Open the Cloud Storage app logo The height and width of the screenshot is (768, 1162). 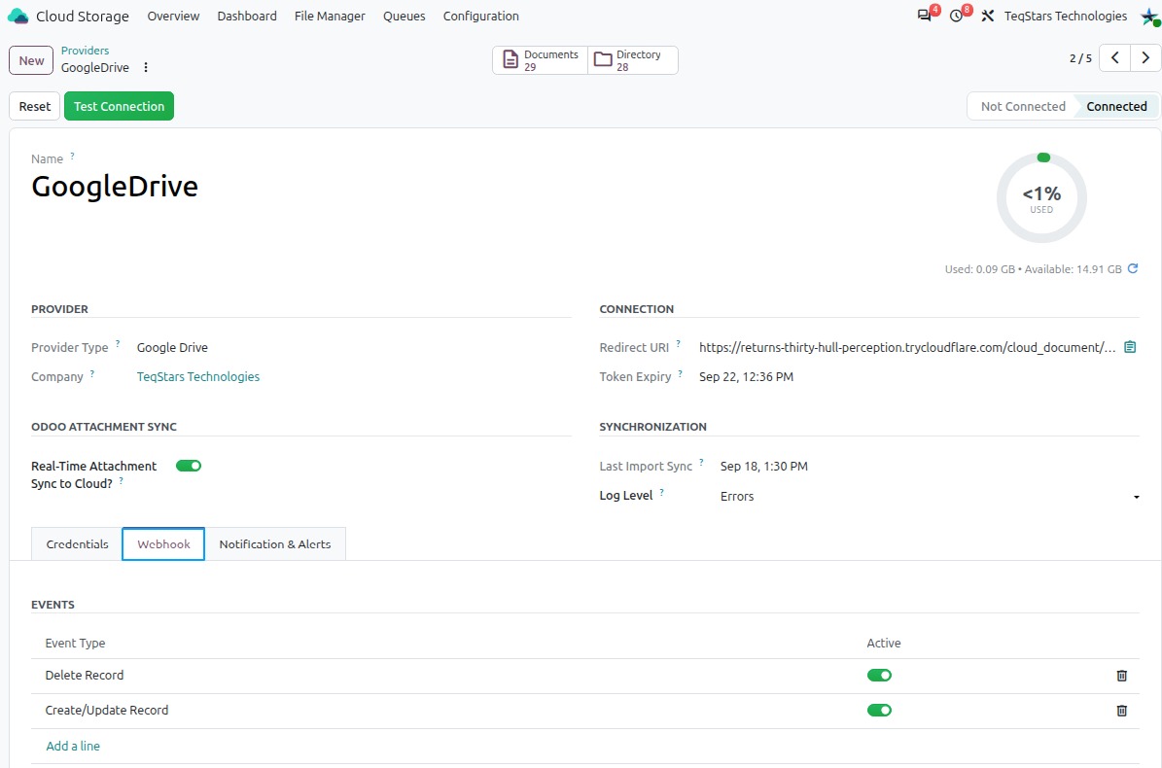click(x=18, y=16)
